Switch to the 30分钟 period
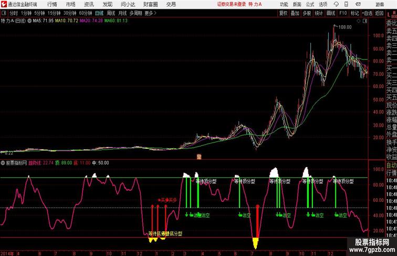The height and width of the screenshot is (256, 397). coord(70,13)
